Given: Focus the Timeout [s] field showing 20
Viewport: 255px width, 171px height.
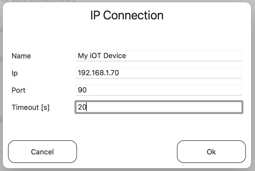Looking at the screenshot, I should pos(159,107).
